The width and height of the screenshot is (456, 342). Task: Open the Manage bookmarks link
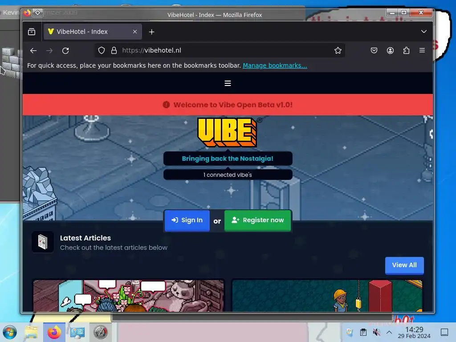tap(275, 65)
